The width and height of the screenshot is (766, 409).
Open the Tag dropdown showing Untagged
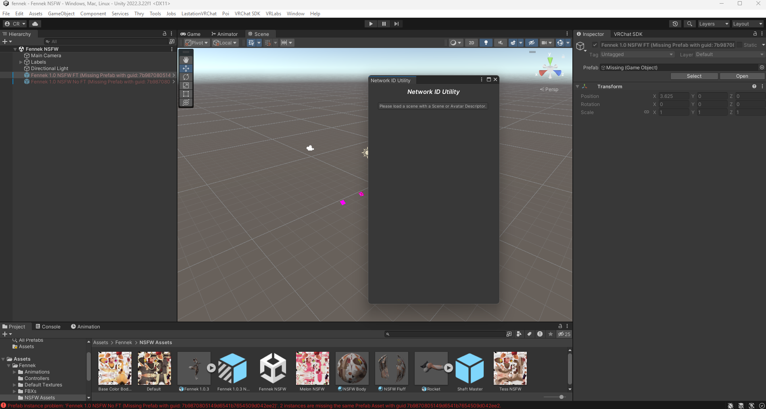point(637,54)
